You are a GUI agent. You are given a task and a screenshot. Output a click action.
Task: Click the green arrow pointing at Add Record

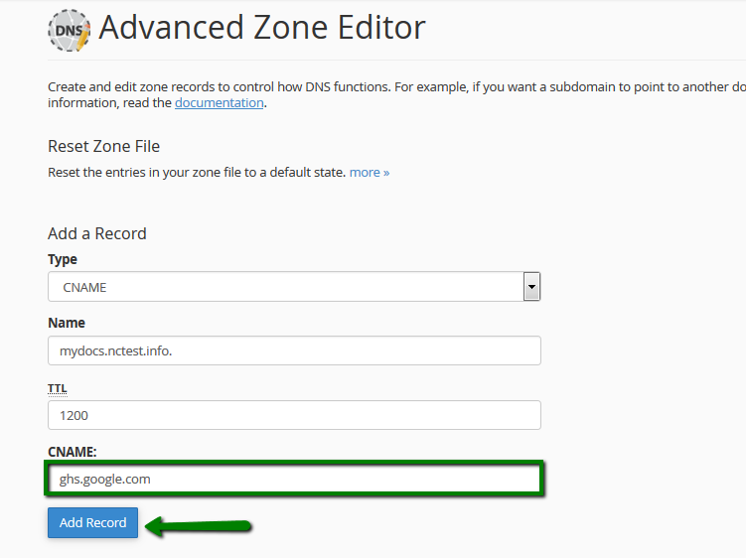pyautogui.click(x=198, y=526)
